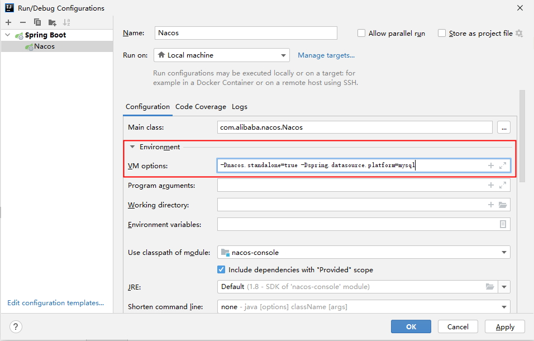Expand the VM options field editor
The height and width of the screenshot is (341, 534).
point(503,165)
